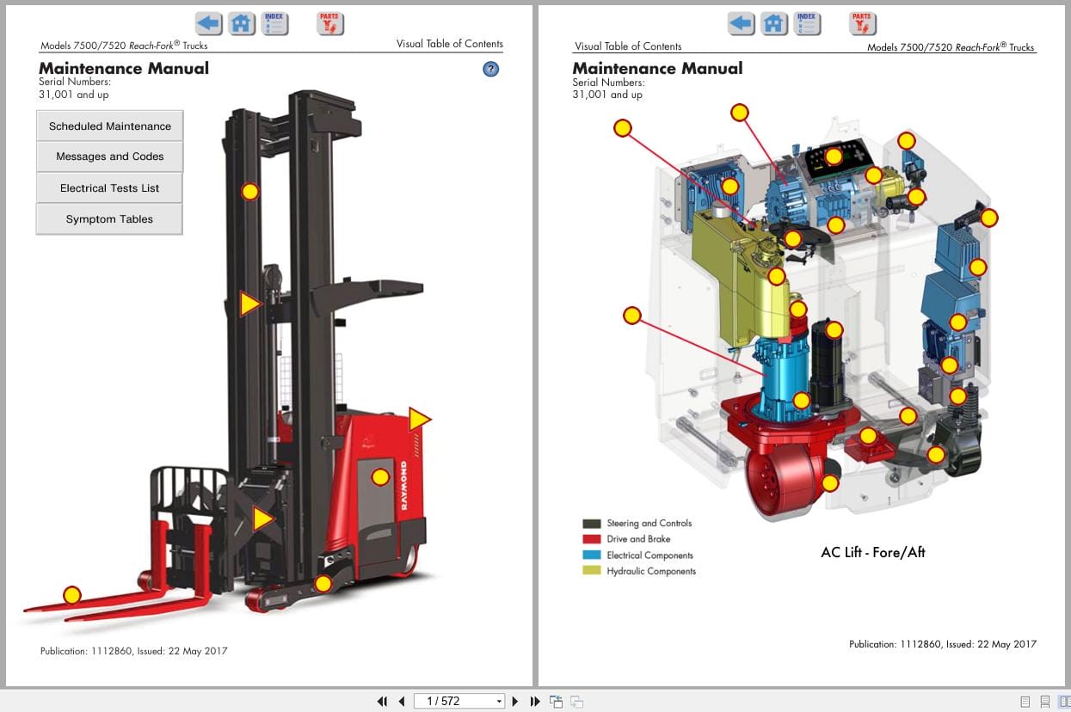Click the greyed go to next view icon

pos(576,702)
